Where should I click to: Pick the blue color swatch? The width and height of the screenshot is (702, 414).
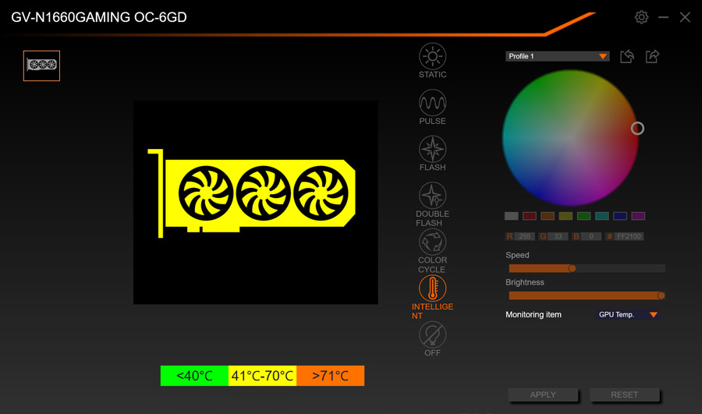point(620,216)
